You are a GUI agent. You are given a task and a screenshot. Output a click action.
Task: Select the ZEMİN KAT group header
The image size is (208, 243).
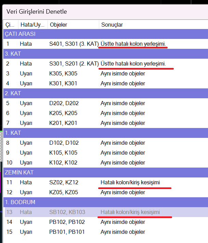tap(19, 172)
